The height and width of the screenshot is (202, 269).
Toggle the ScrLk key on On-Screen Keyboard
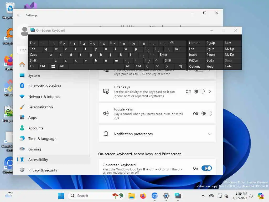pos(214,60)
